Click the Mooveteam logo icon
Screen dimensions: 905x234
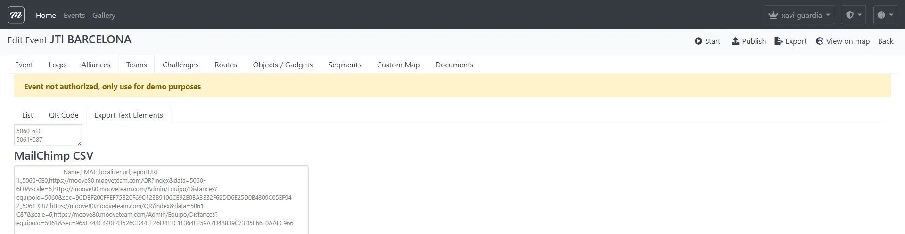point(16,15)
